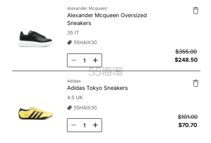Open the black Alexander Mcqueen sneaker thumbnail
211x143 pixels.
(x=36, y=39)
